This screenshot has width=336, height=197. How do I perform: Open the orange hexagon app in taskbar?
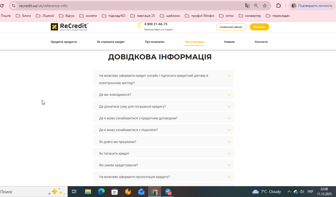point(128,192)
